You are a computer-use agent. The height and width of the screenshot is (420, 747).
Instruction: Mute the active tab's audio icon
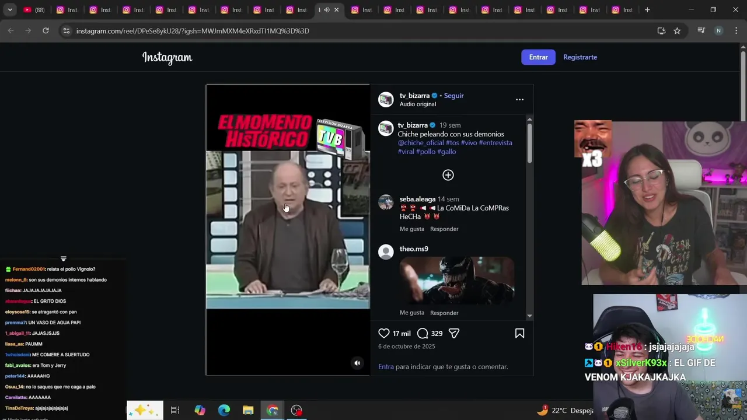[327, 10]
